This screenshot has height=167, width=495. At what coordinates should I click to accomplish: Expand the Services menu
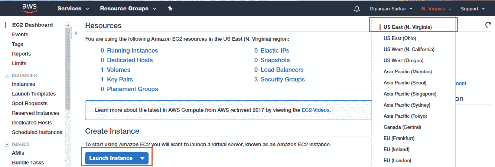coord(73,9)
